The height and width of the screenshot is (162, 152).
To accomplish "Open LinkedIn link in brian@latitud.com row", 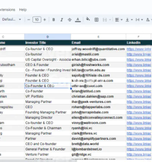I will [x=139, y=91].
